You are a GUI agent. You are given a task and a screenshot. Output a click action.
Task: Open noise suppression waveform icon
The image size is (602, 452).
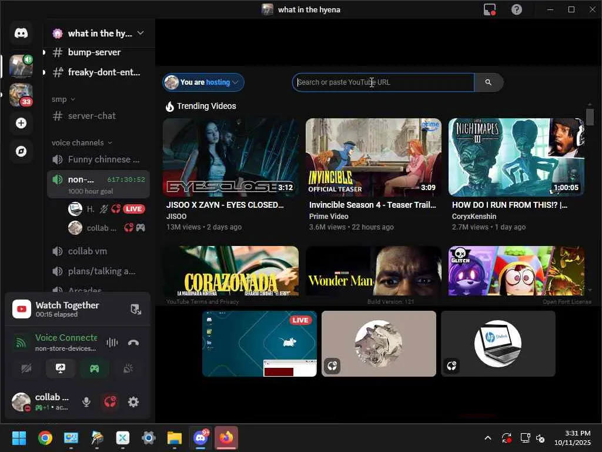112,343
